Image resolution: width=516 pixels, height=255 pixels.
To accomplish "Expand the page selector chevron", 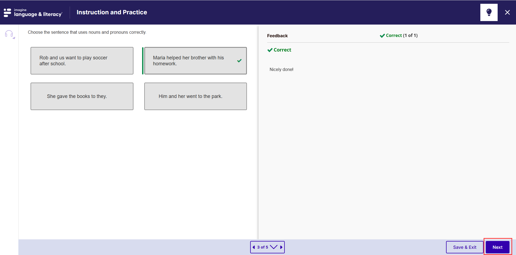I will [274, 247].
